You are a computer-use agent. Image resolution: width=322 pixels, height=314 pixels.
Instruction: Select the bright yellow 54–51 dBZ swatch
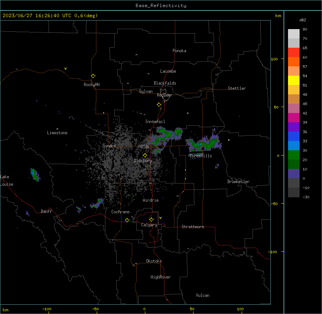coord(294,81)
